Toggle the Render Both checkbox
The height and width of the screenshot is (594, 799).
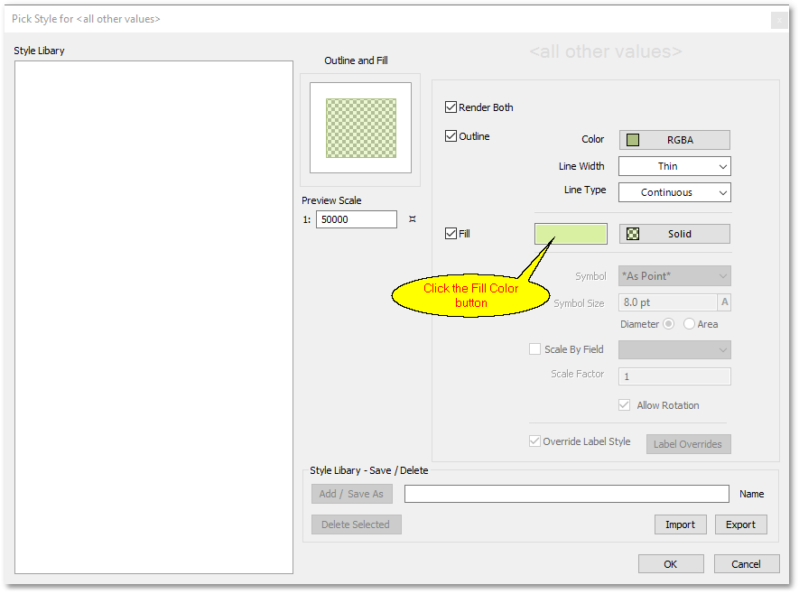(451, 107)
